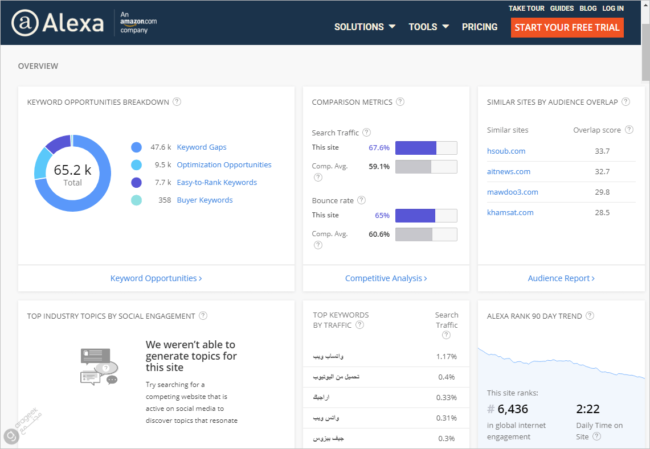650x449 pixels.
Task: Click the Buyer Keywords teal legend dot
Action: [x=136, y=200]
